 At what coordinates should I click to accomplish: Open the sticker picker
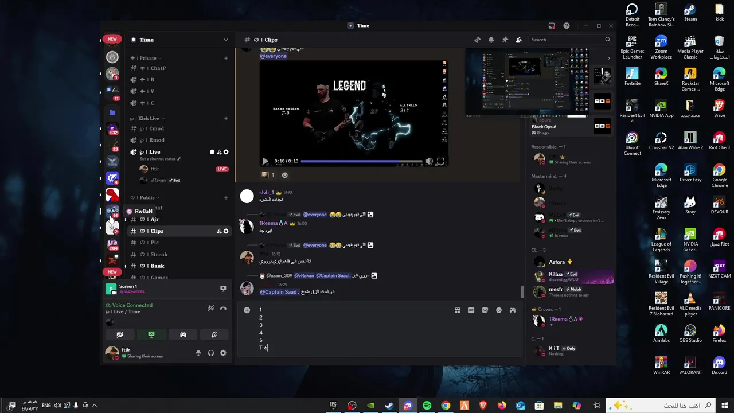point(485,310)
